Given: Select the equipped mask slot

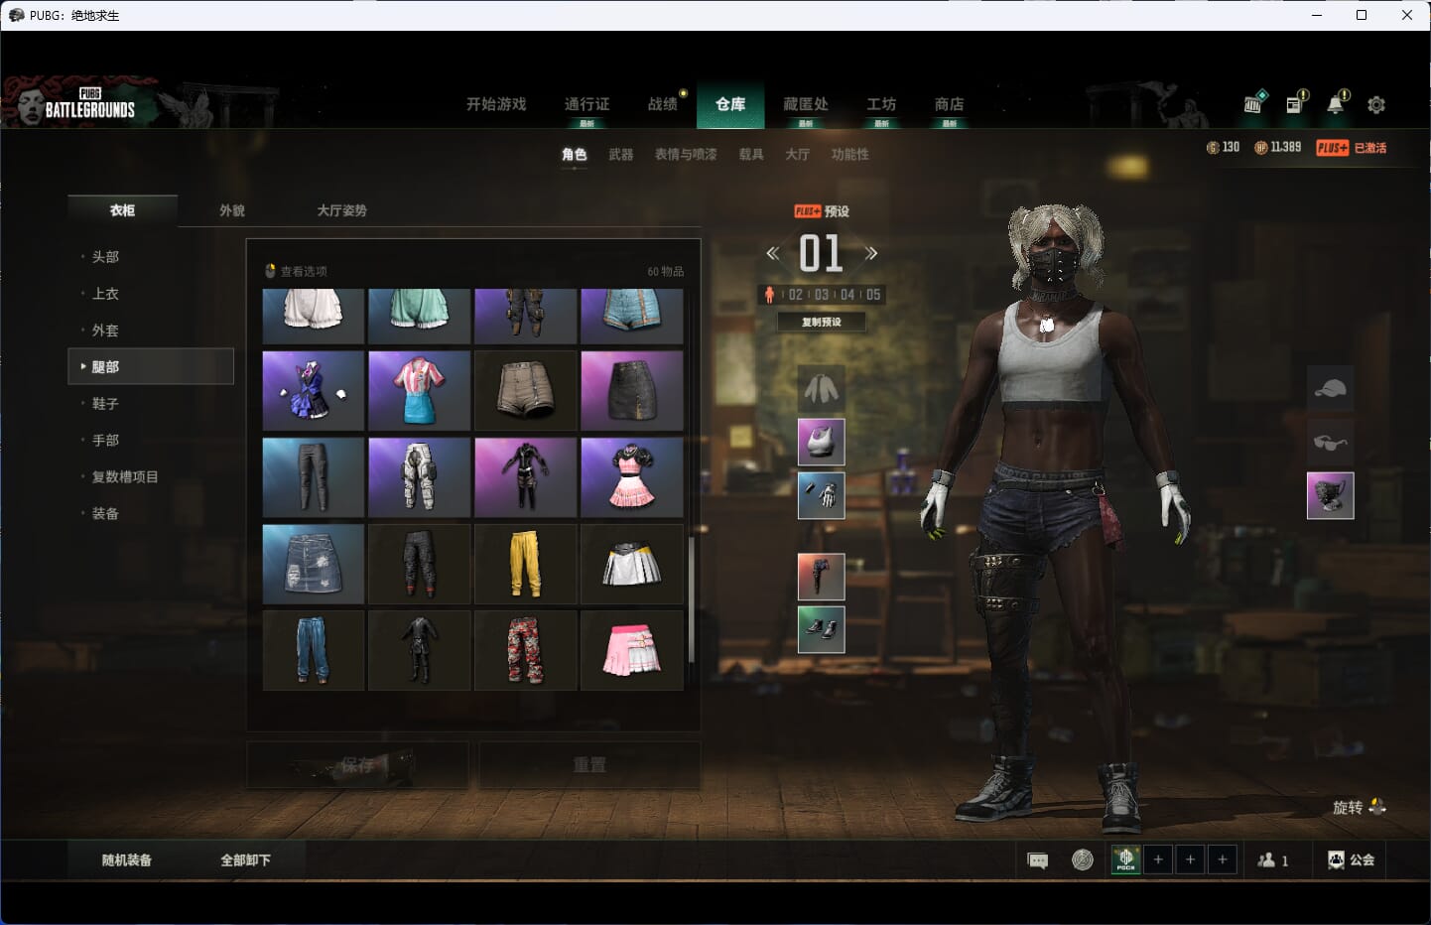Looking at the screenshot, I should (x=1331, y=495).
